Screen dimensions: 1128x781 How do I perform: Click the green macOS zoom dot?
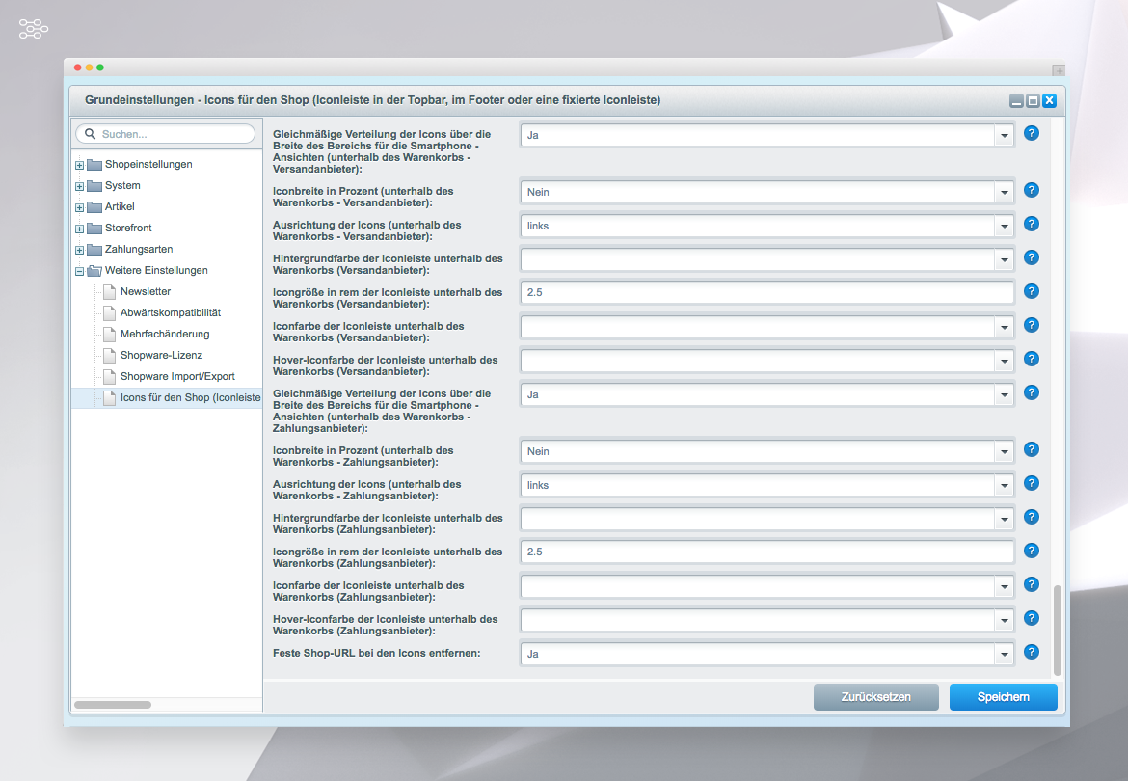[x=100, y=67]
